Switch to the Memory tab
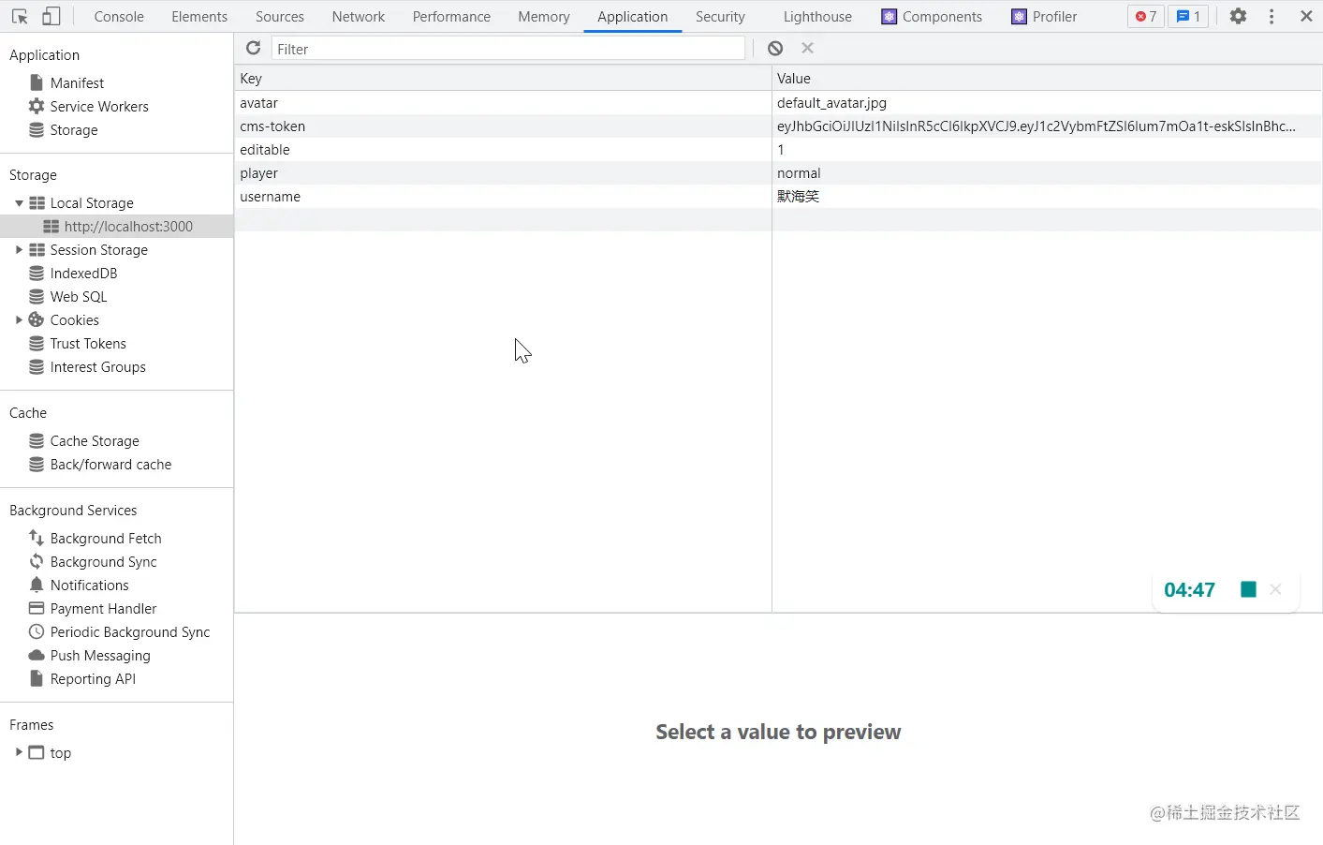1323x845 pixels. (544, 16)
